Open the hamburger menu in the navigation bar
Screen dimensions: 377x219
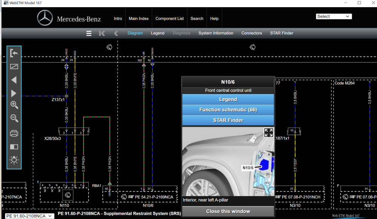coord(89,33)
